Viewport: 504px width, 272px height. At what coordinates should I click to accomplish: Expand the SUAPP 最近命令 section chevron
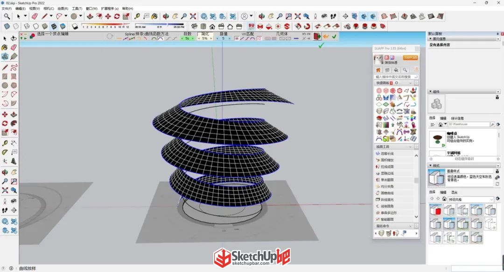pyautogui.click(x=410, y=226)
